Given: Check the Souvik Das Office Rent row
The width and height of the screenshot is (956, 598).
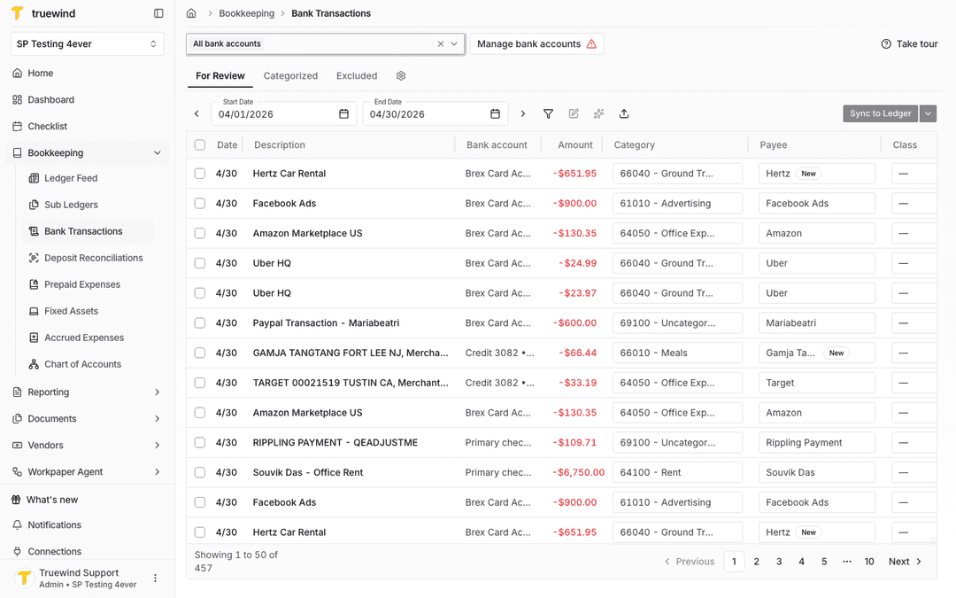Looking at the screenshot, I should tap(200, 472).
